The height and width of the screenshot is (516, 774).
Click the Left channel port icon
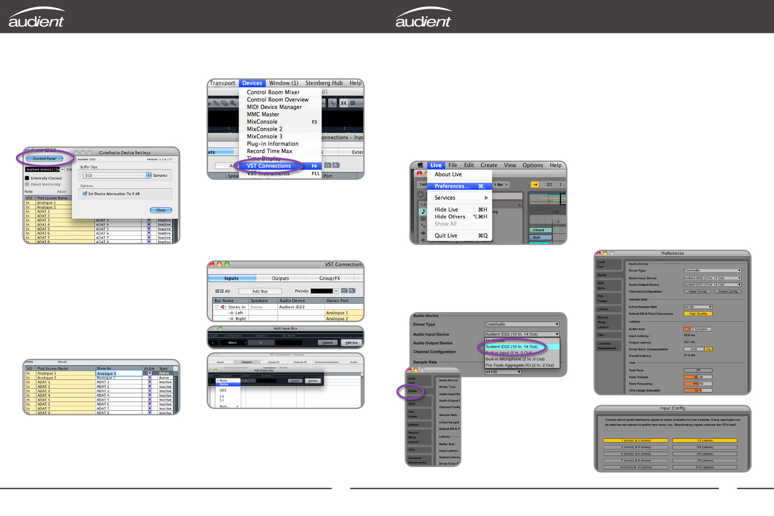click(x=231, y=313)
